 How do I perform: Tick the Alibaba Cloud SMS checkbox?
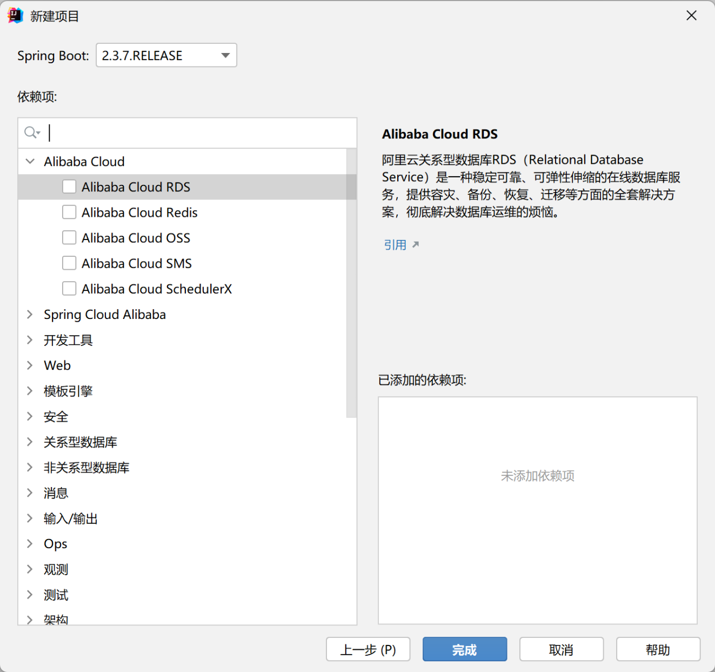69,263
